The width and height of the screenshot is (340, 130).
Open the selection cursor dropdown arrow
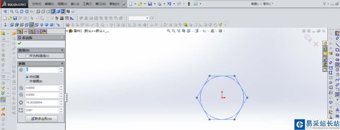click(37, 18)
